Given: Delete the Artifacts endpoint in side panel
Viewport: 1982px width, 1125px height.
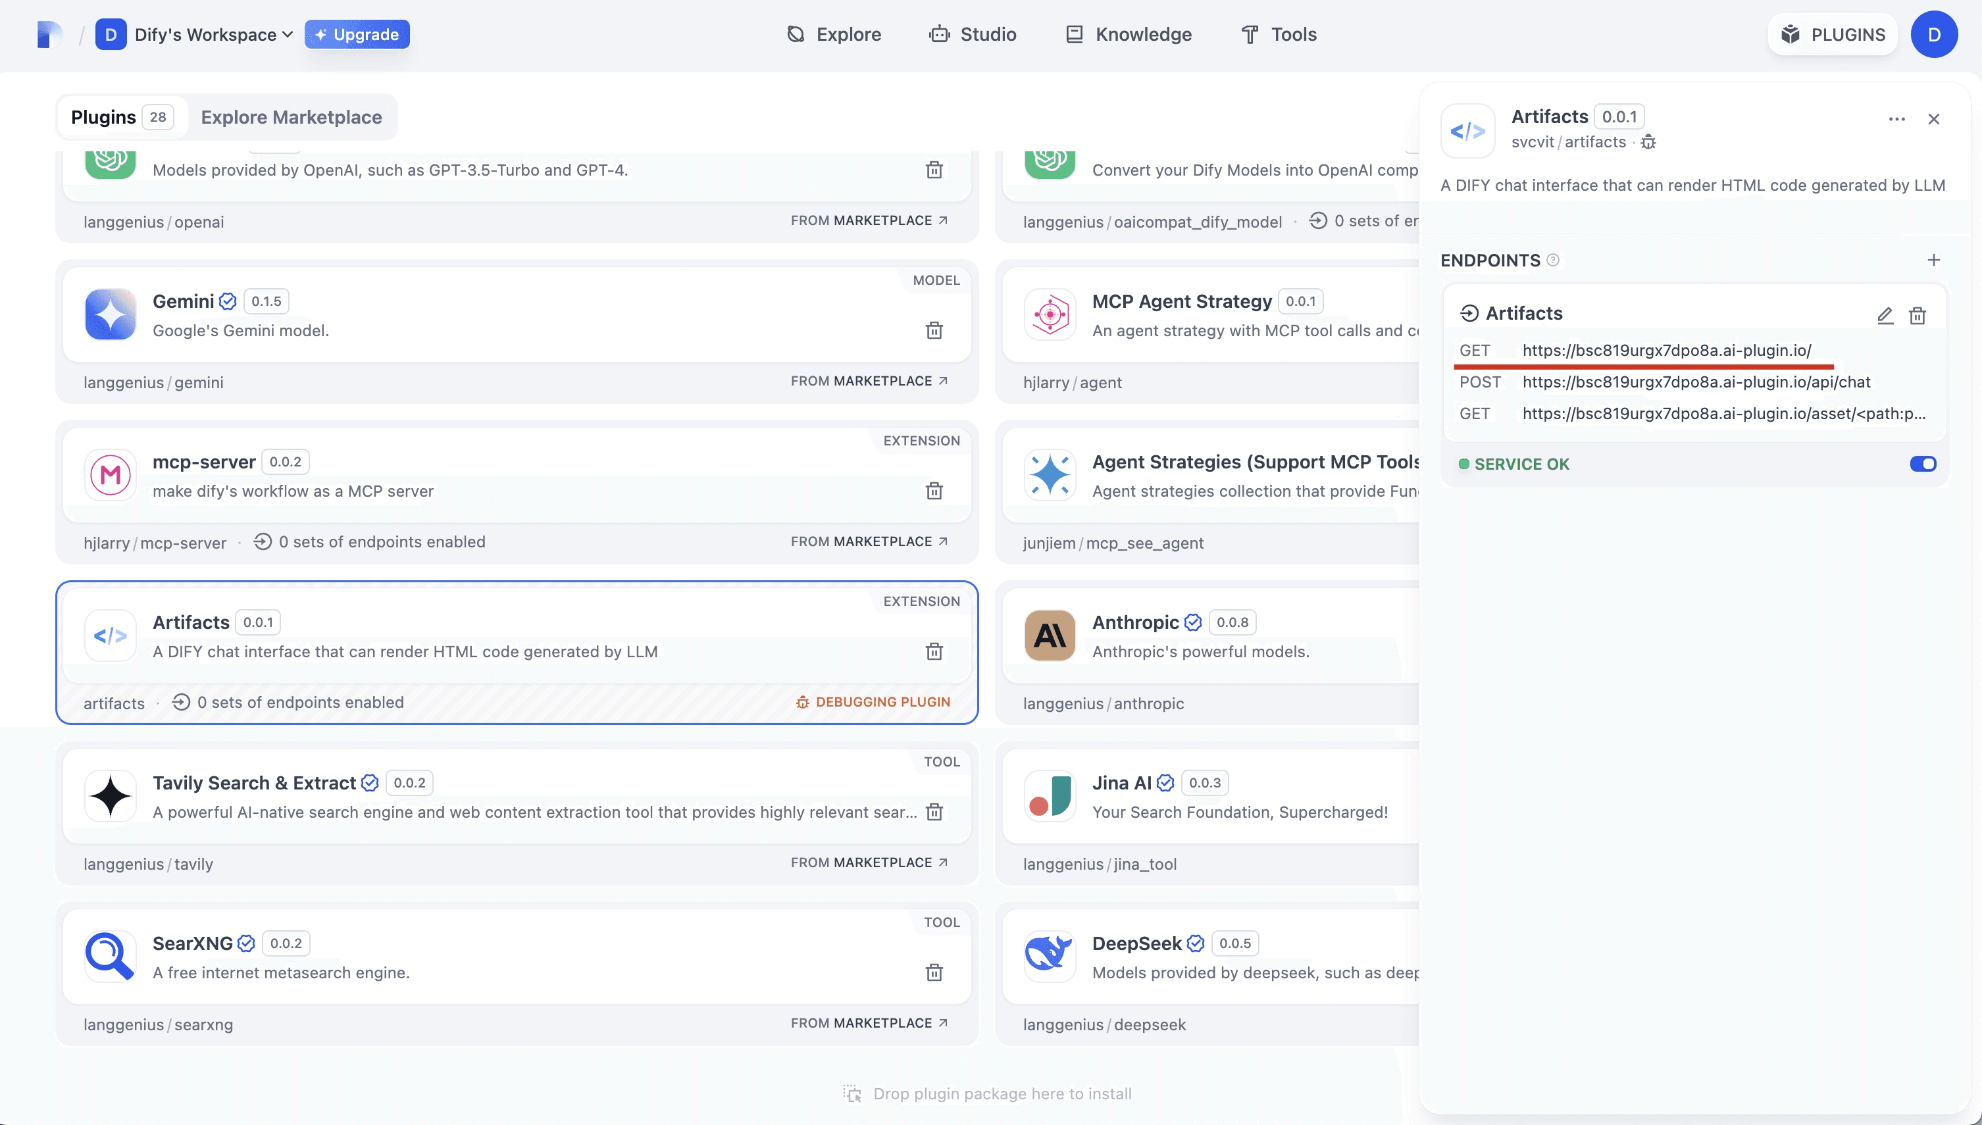Looking at the screenshot, I should tap(1917, 315).
